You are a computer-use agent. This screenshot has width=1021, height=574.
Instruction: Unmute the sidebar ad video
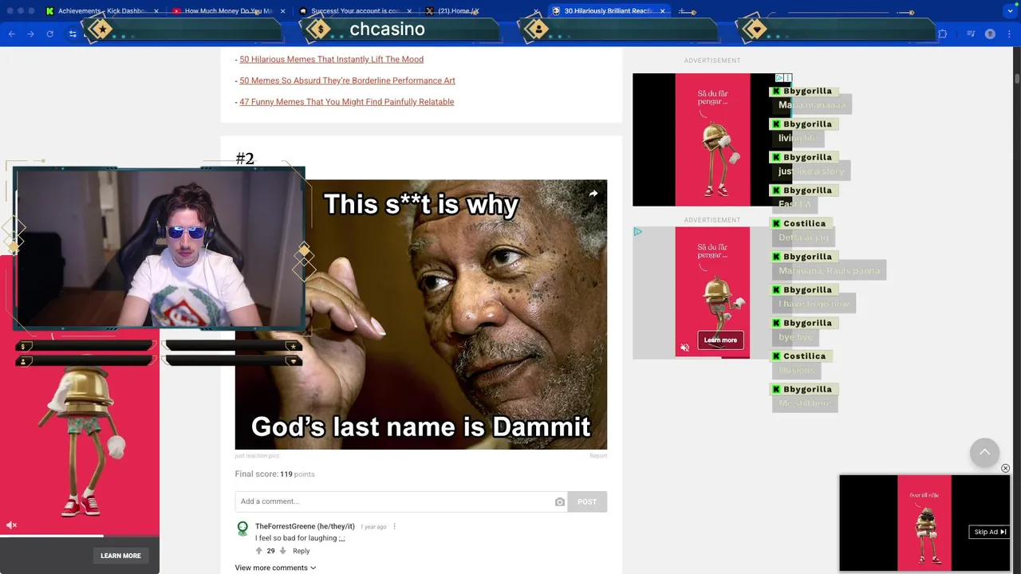pos(684,348)
